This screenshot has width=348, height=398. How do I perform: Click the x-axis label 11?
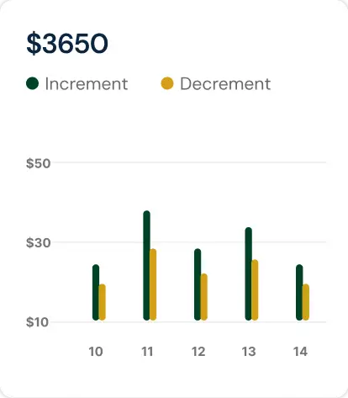(x=147, y=352)
